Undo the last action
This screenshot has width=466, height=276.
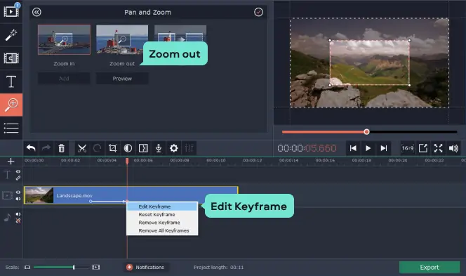click(31, 147)
